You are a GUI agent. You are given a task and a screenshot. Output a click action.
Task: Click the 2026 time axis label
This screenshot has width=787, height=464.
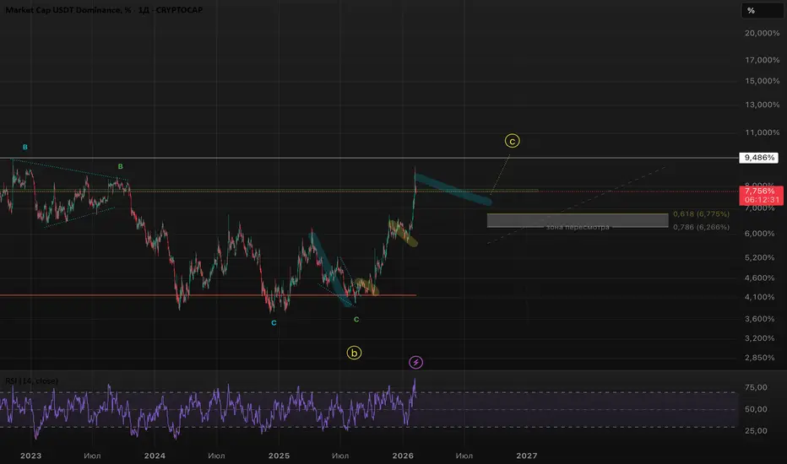tap(403, 456)
